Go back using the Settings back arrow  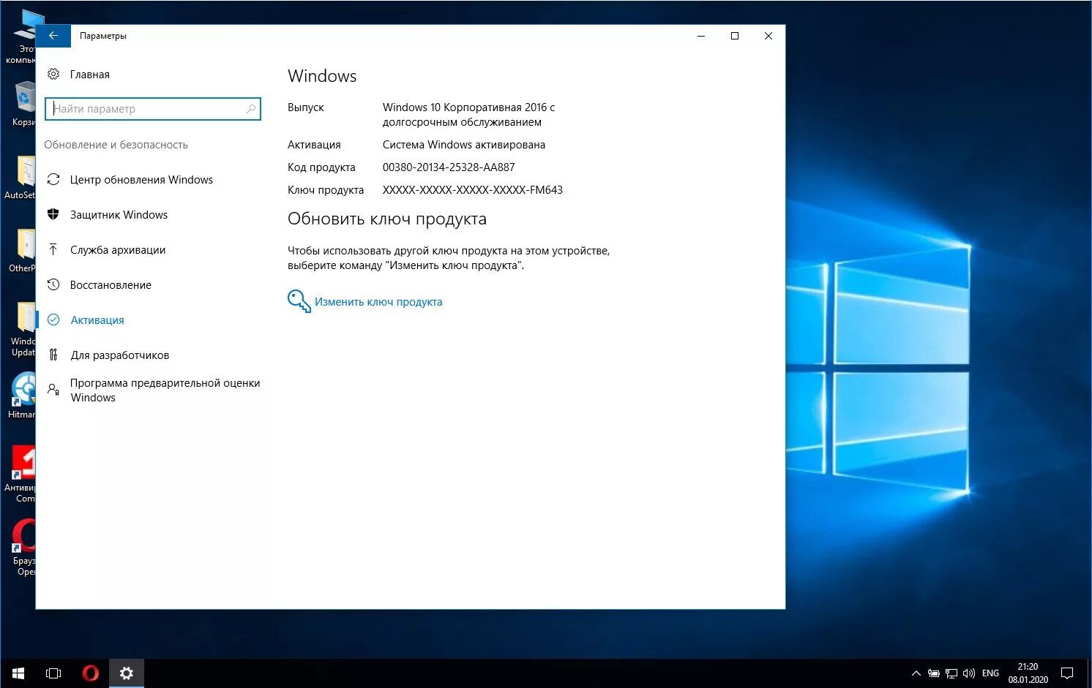(53, 36)
